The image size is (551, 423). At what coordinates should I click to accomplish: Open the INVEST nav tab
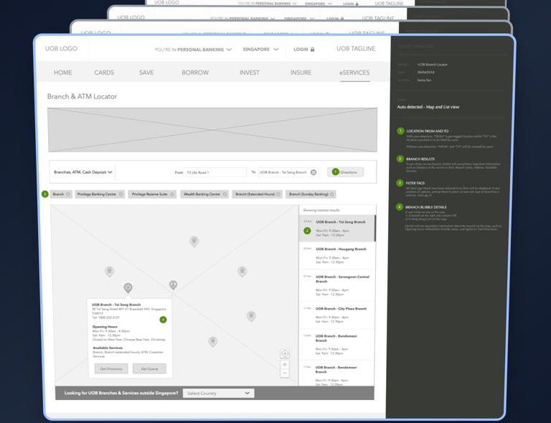coord(250,73)
